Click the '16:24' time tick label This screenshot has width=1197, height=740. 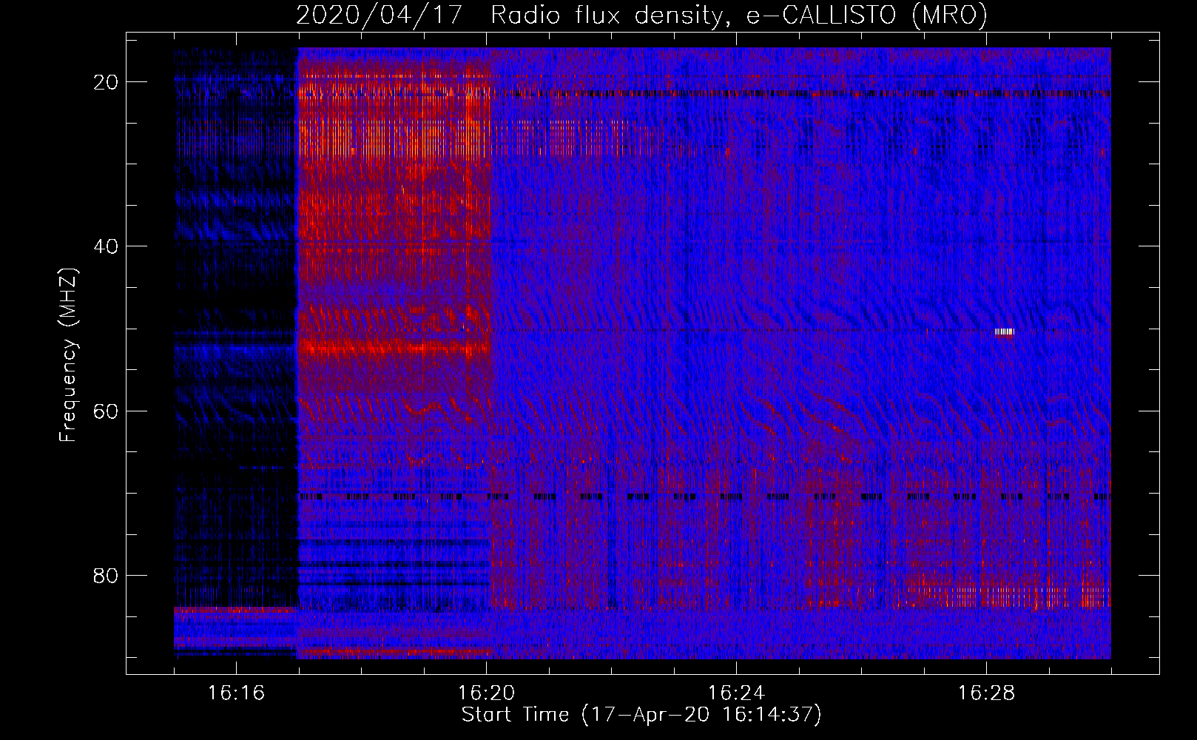[736, 693]
